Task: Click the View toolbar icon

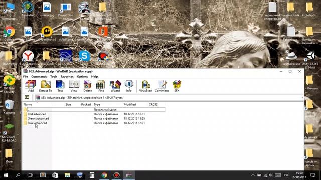Action: click(74, 86)
